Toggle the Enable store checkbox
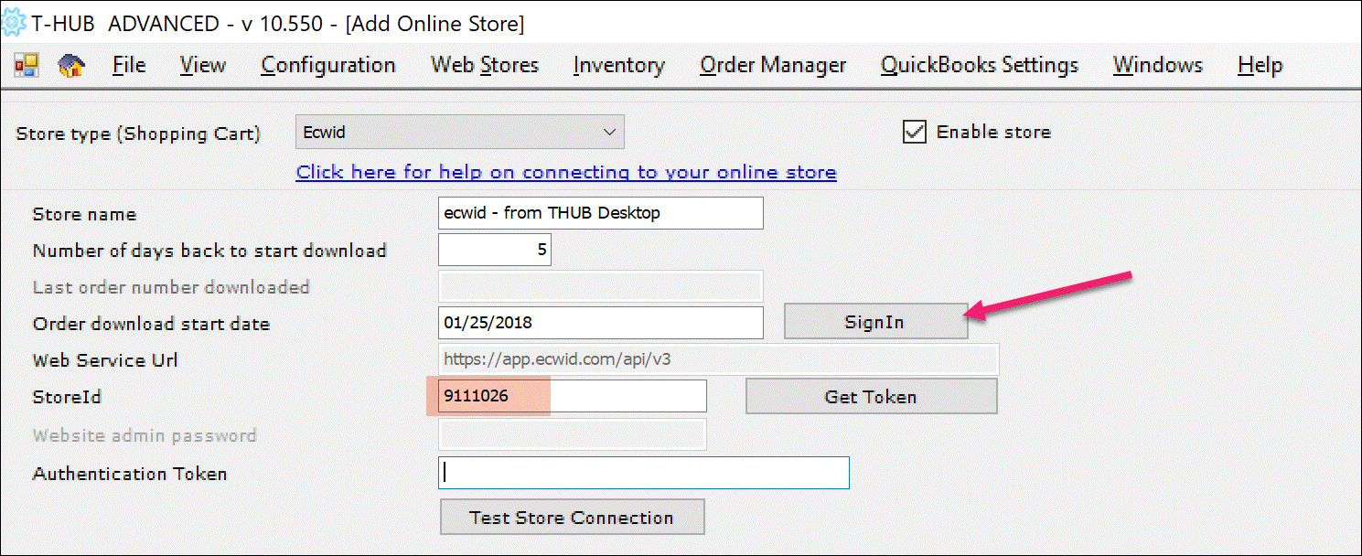The width and height of the screenshot is (1362, 556). pos(915,132)
